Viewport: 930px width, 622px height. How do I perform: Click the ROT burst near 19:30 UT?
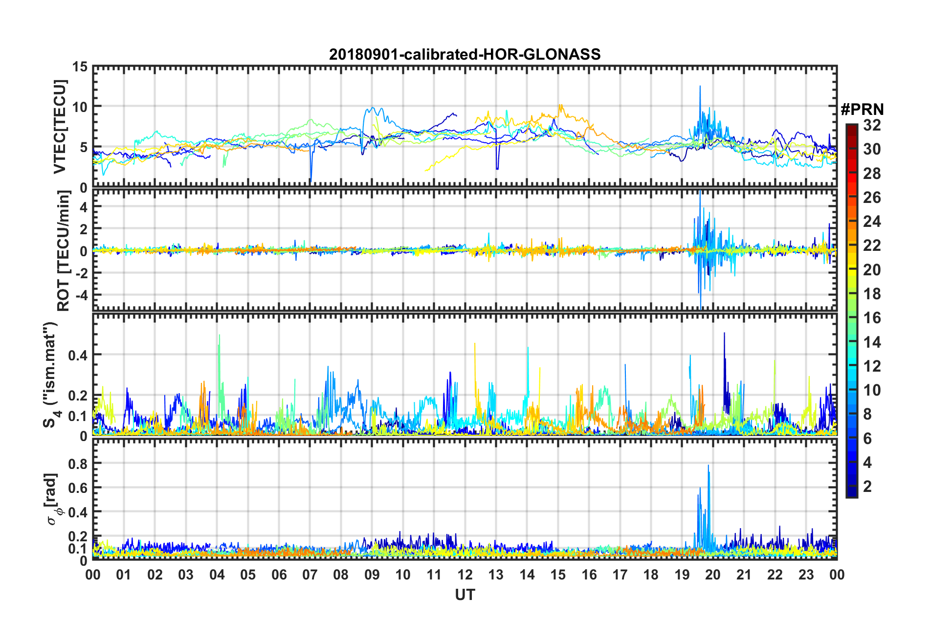tap(701, 249)
